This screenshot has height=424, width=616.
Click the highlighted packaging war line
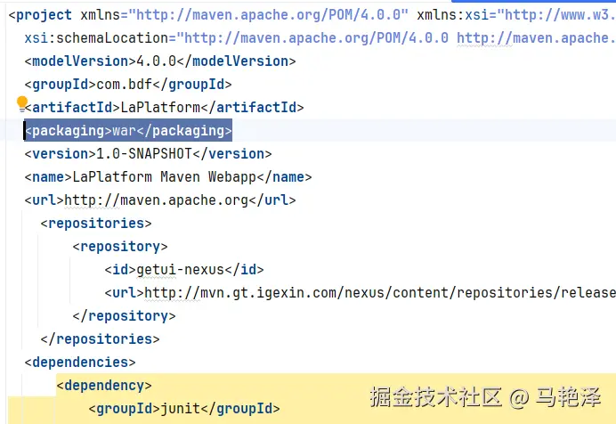point(128,131)
